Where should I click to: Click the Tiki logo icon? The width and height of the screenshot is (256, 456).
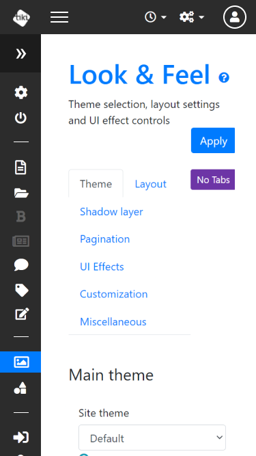pyautogui.click(x=21, y=17)
